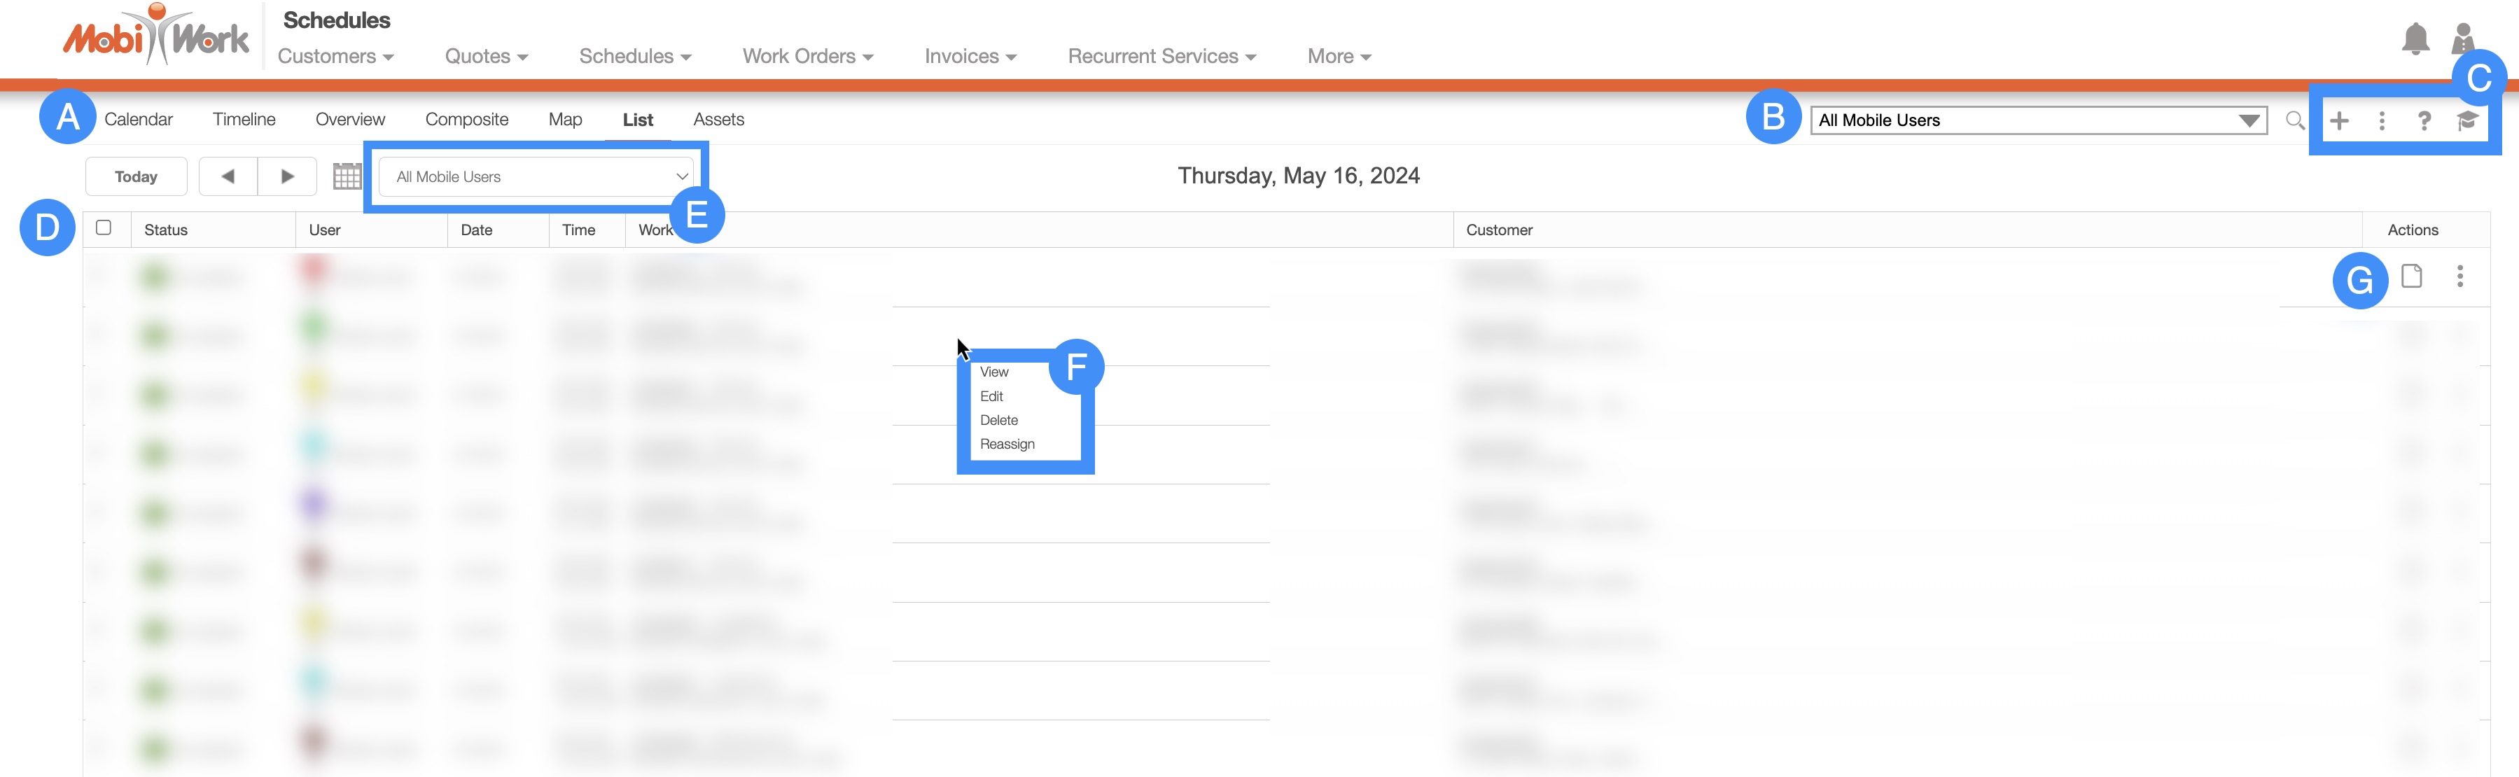This screenshot has height=777, width=2519.
Task: Open the help question mark icon
Action: (x=2424, y=120)
